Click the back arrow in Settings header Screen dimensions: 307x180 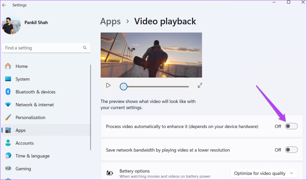(x=4, y=5)
